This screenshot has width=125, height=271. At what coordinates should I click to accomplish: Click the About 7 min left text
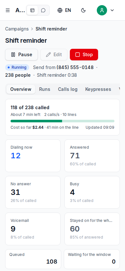point(26,115)
